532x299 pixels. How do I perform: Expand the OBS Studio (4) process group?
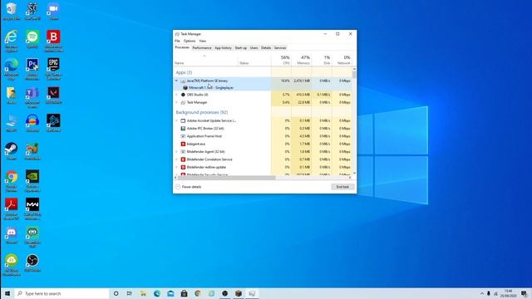coord(176,95)
